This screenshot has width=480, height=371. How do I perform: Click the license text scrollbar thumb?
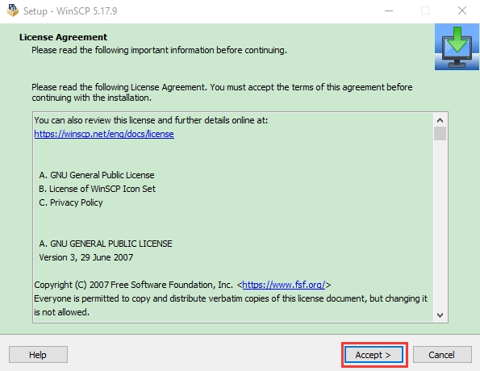click(x=440, y=134)
